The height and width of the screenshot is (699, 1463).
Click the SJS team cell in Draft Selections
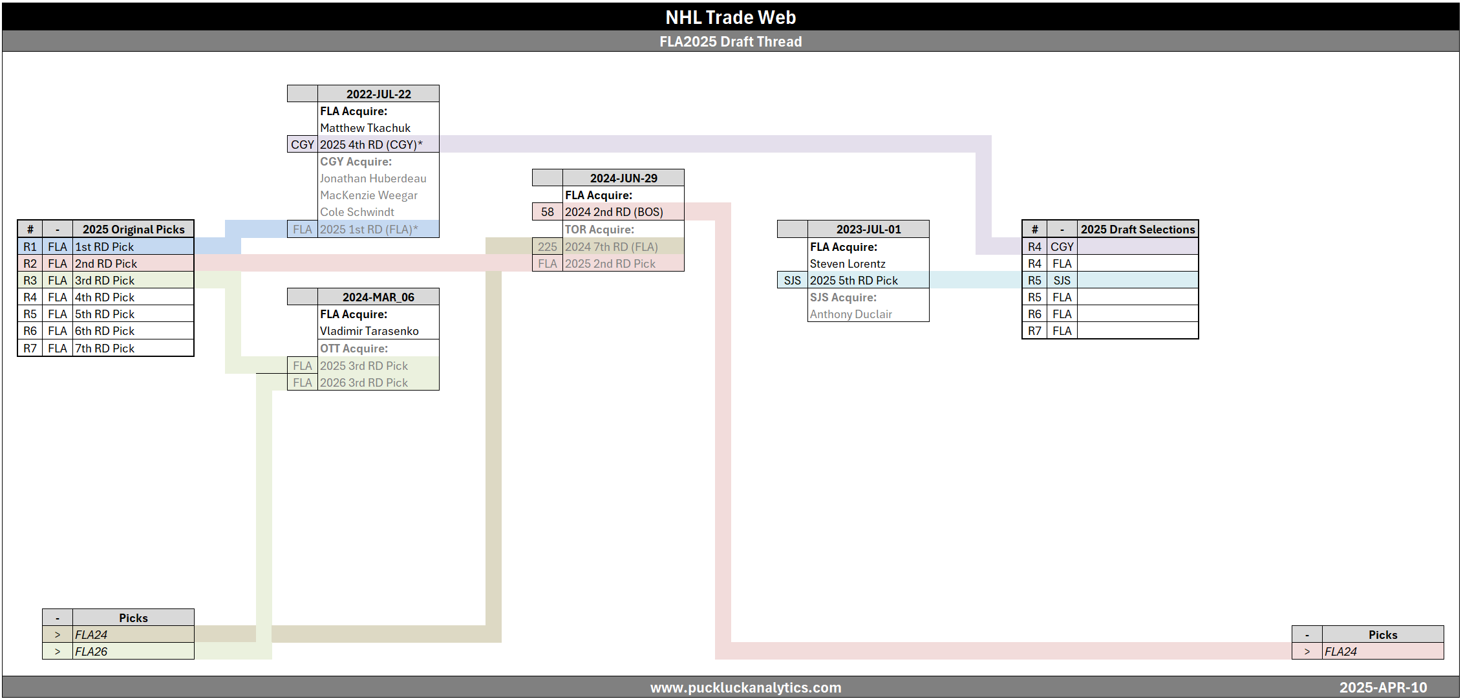(1062, 280)
